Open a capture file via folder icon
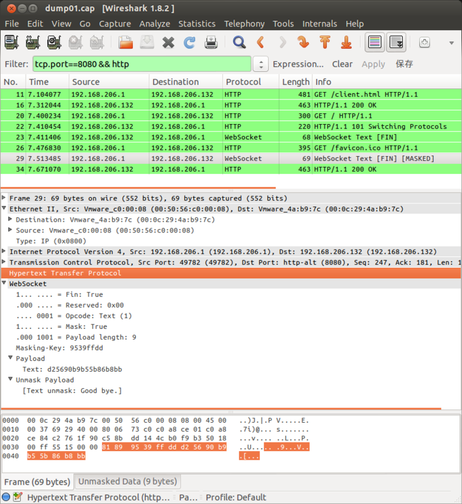Image resolution: width=462 pixels, height=504 pixels. click(x=125, y=42)
